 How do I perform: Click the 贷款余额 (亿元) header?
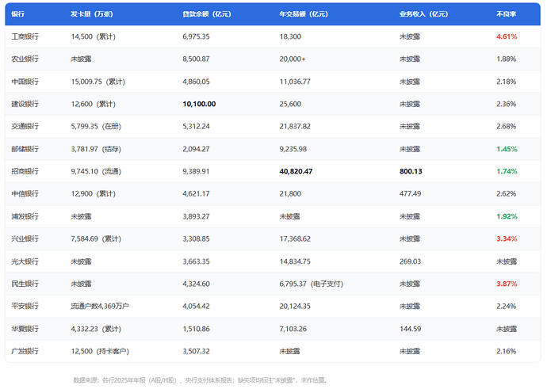tap(207, 14)
